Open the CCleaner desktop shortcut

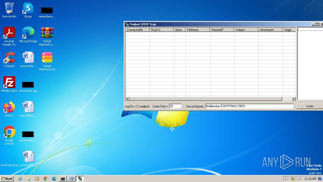(9, 60)
